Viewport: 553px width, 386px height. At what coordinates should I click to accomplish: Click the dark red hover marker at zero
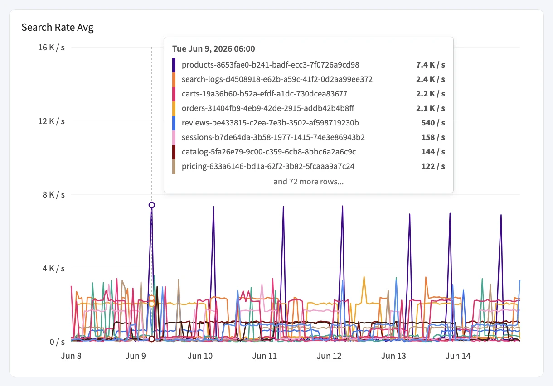click(x=152, y=339)
